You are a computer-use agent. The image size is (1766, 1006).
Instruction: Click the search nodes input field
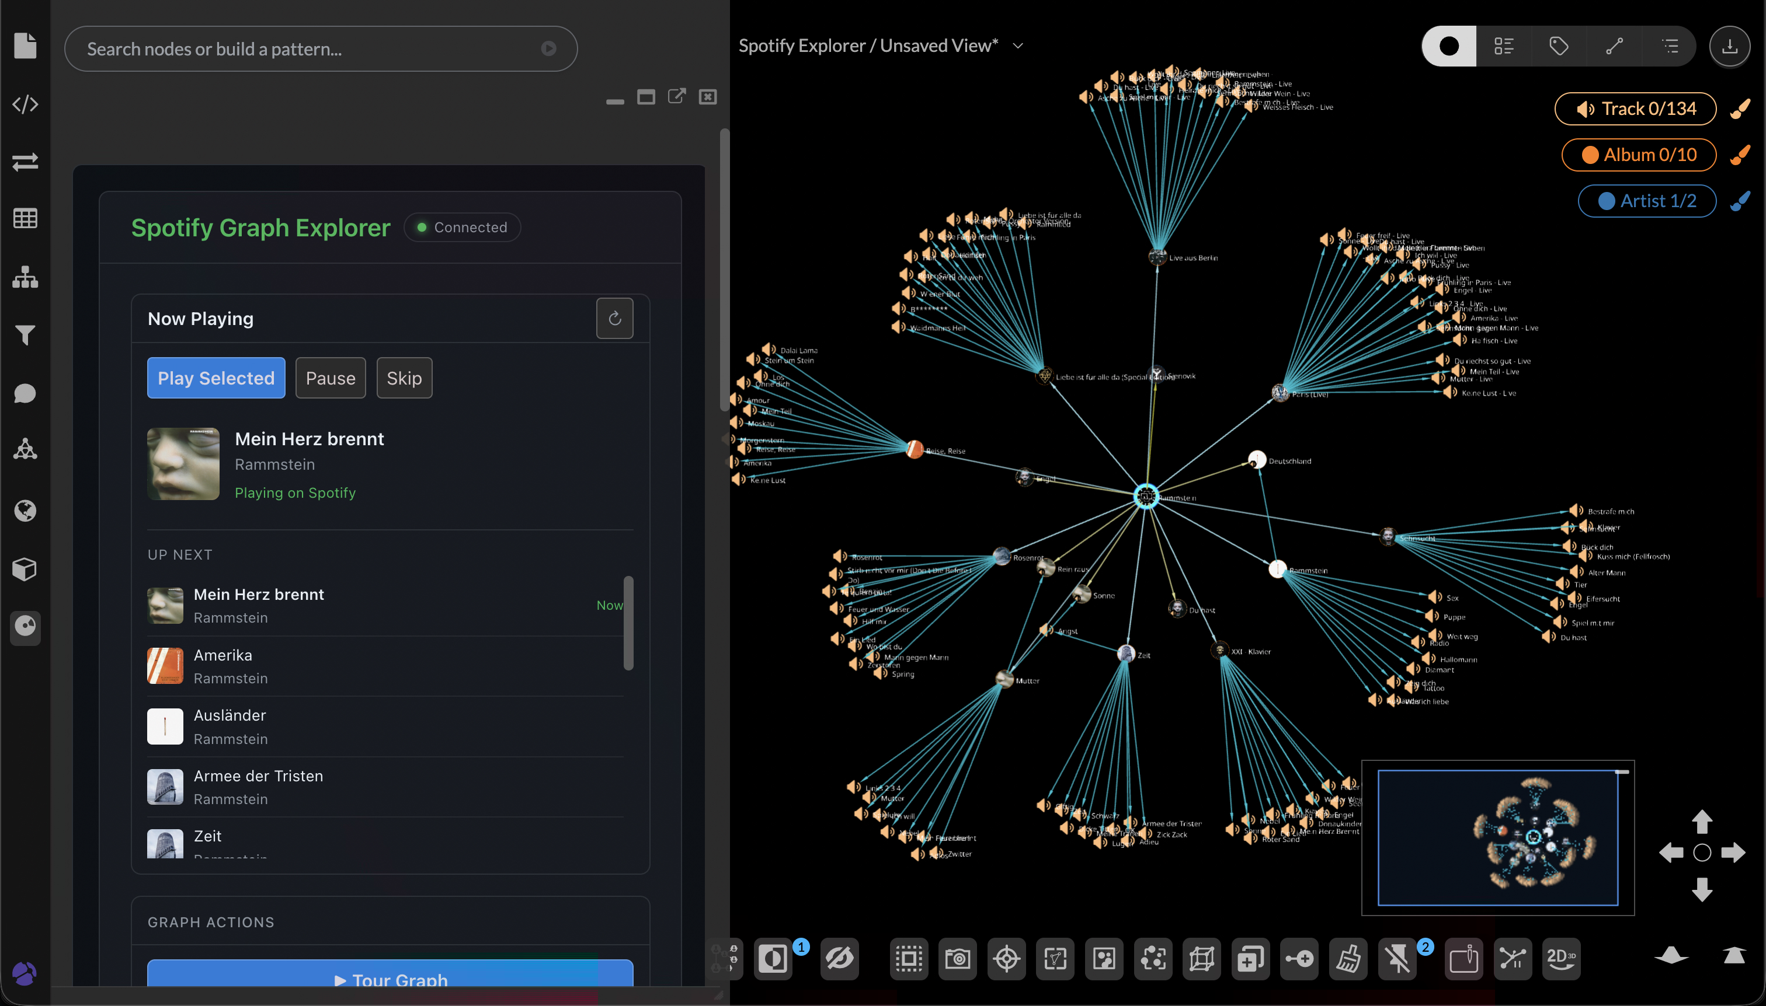[x=321, y=48]
